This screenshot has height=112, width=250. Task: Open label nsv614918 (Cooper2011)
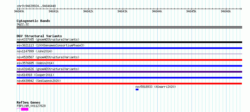[35, 75]
